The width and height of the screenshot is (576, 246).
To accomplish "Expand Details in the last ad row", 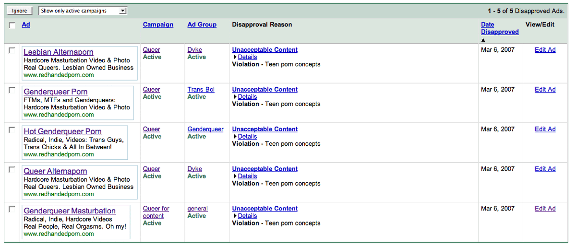I will click(247, 216).
